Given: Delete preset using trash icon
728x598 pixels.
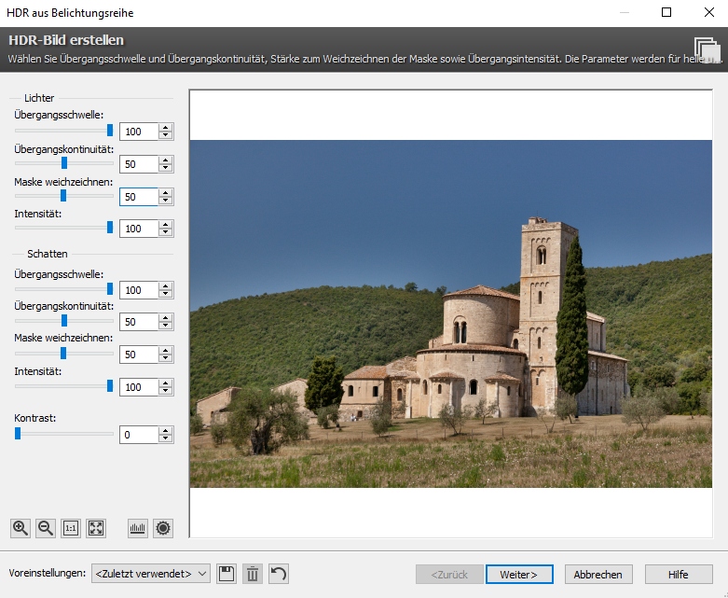Looking at the screenshot, I should click(x=253, y=574).
